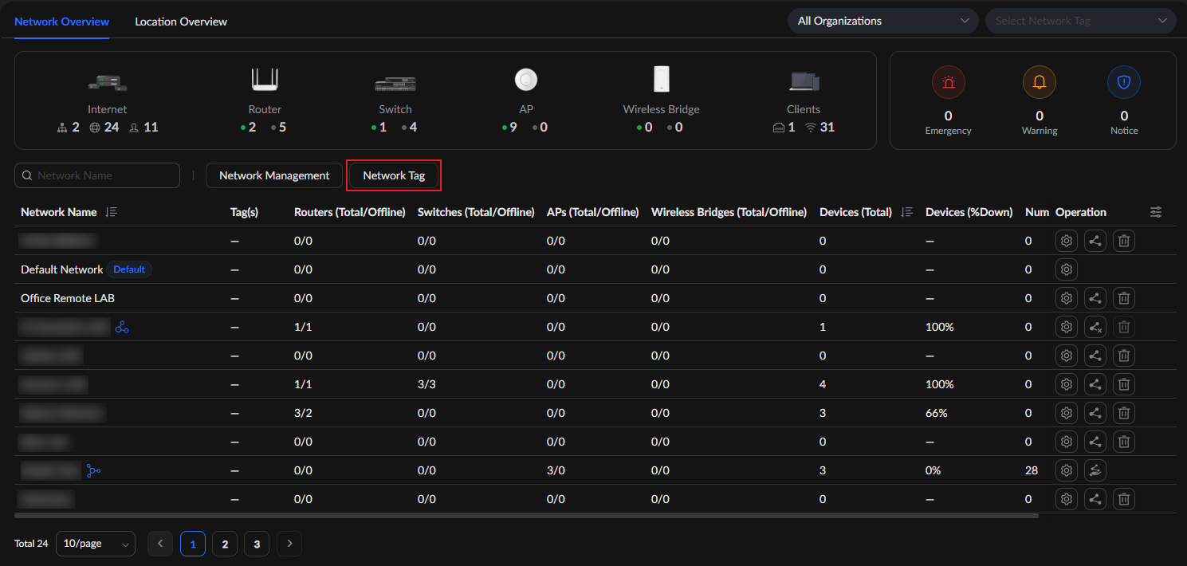This screenshot has height=566, width=1187.
Task: Click the 0% devices down value
Action: [933, 470]
